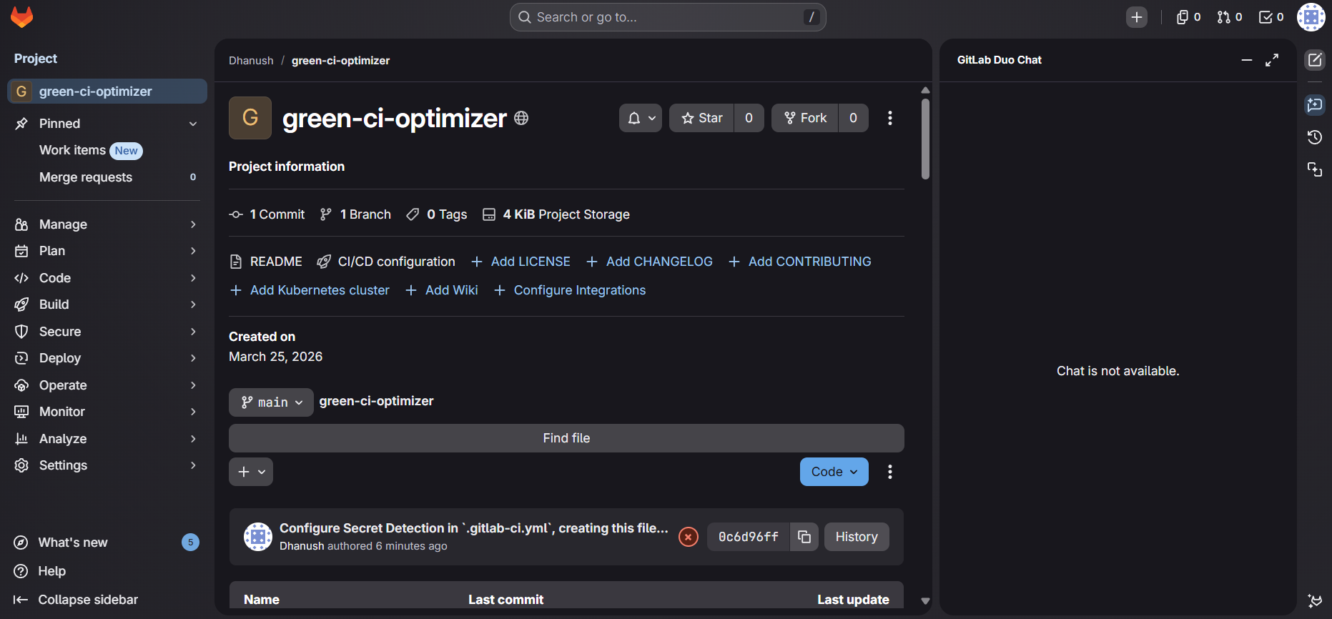Open CI/CD configuration link
This screenshot has width=1332, height=619.
click(x=386, y=262)
